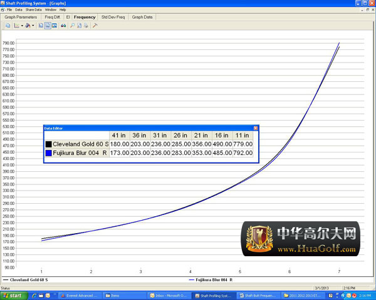Open the Freq Diff. tab

[x=52, y=17]
